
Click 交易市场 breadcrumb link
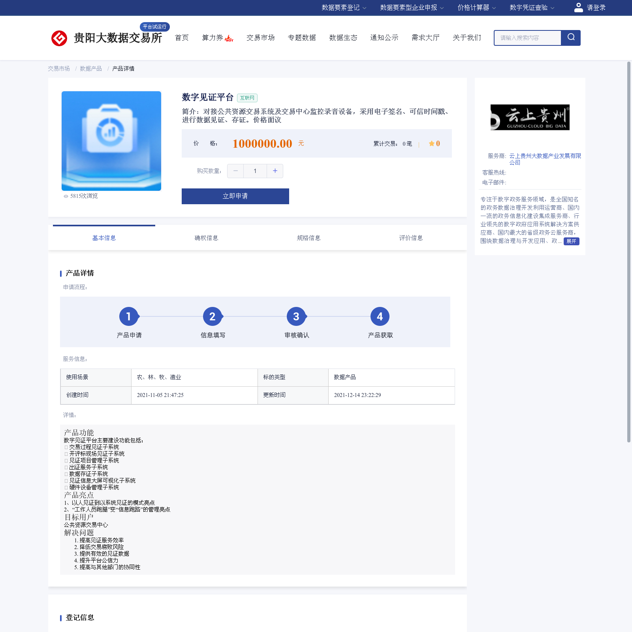pos(59,69)
